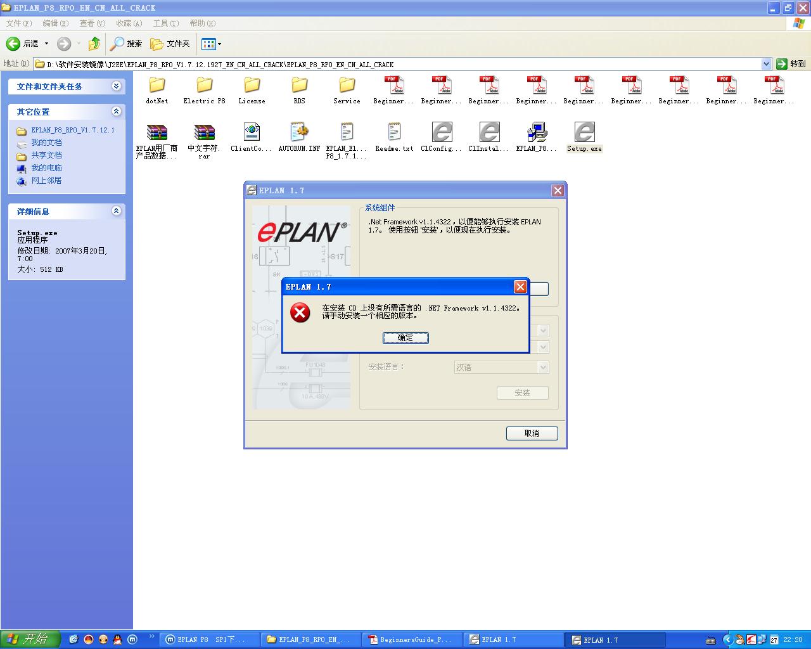Open the 工具 menu
The image size is (811, 649).
pos(165,23)
